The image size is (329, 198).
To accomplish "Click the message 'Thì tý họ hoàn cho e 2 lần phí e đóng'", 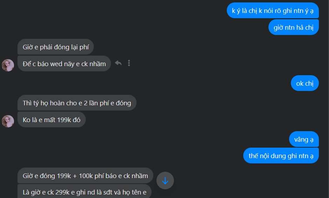I will (x=77, y=103).
